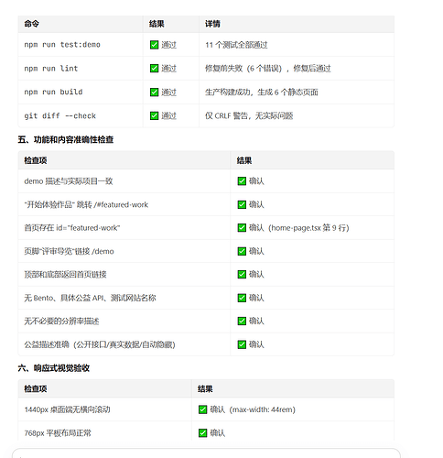Viewport: 443px width, 458px height.
Task: Click the detail 修复前失败 (6 个错误)
Action: (x=243, y=69)
